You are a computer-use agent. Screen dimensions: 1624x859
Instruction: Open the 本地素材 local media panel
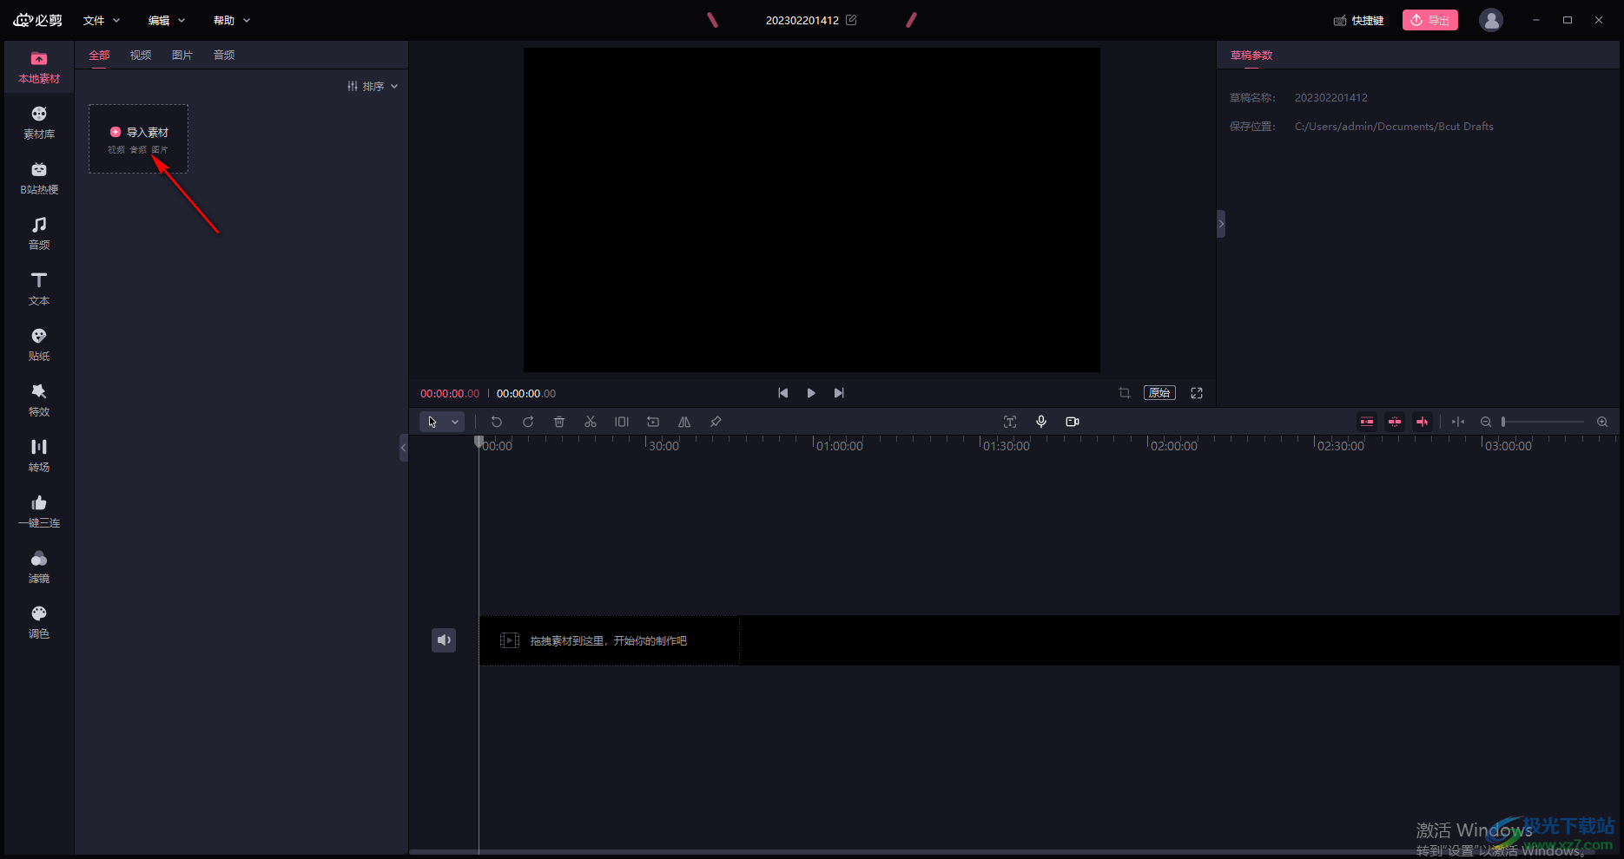pos(39,68)
